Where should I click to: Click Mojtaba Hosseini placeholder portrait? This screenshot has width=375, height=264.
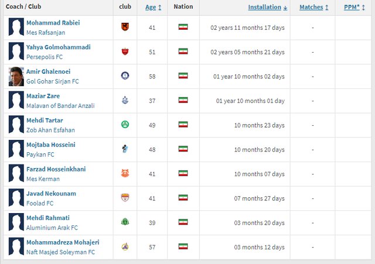coord(16,149)
